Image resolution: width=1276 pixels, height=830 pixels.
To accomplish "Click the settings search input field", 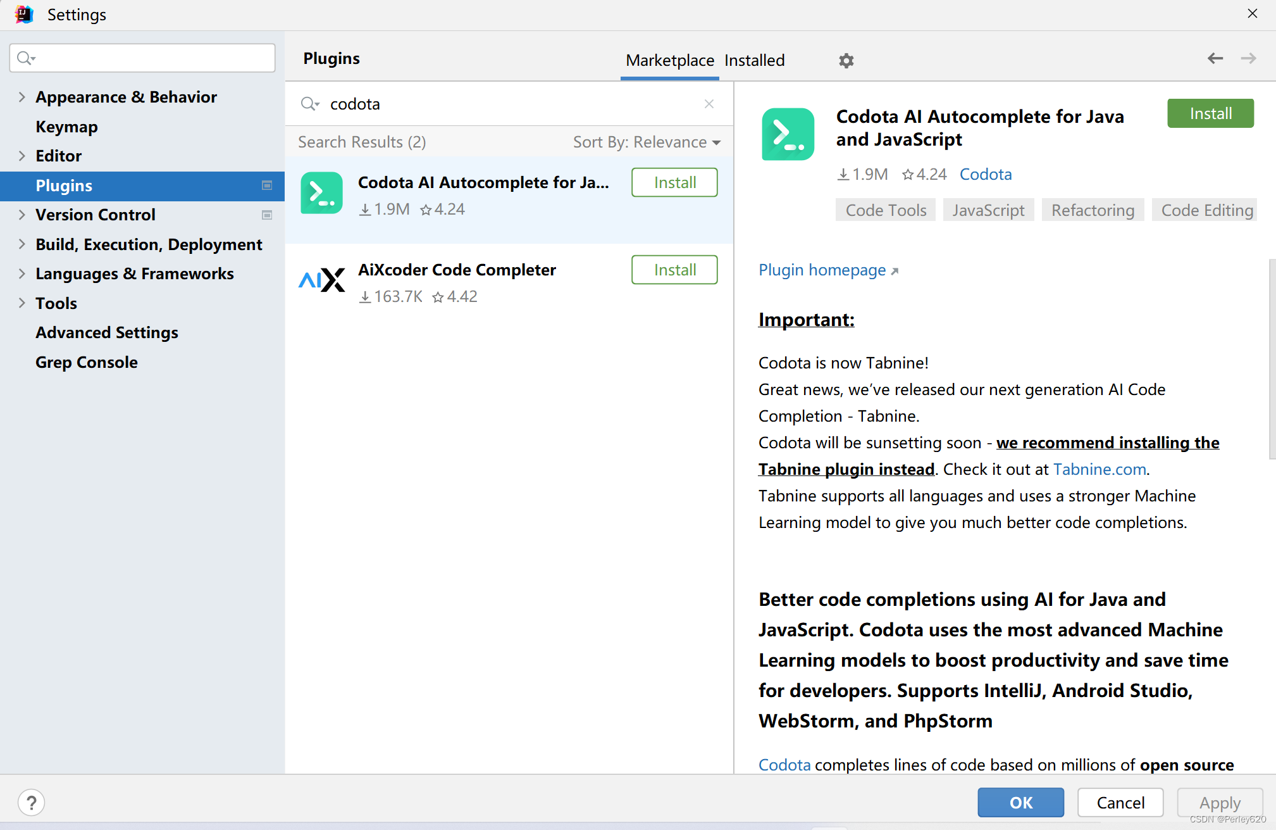I will coord(142,58).
